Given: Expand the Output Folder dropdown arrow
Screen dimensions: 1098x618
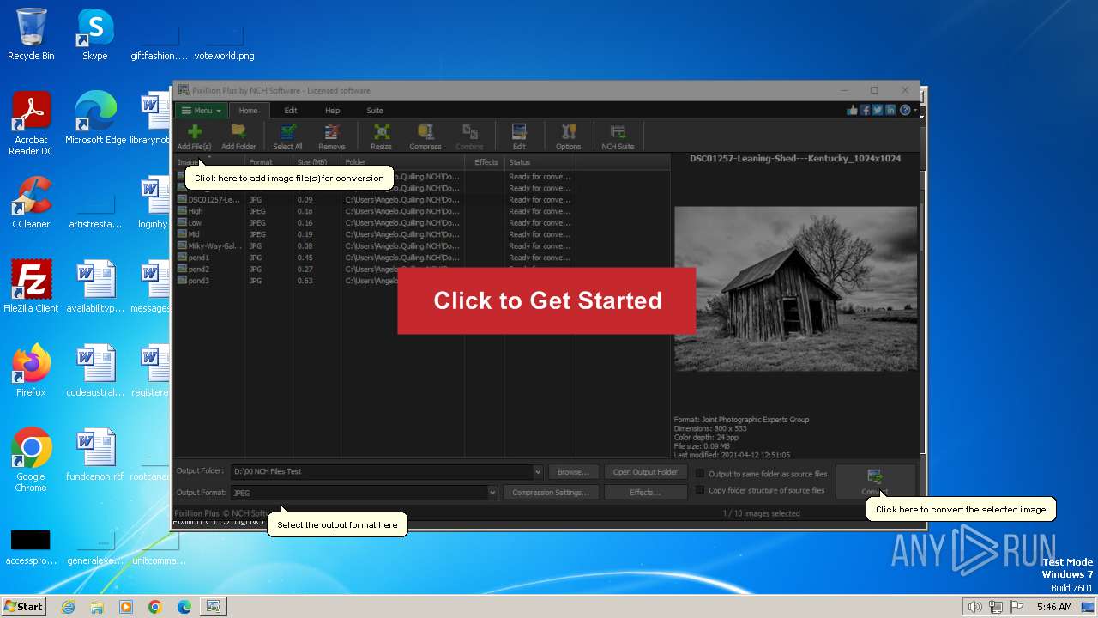Looking at the screenshot, I should coord(538,471).
